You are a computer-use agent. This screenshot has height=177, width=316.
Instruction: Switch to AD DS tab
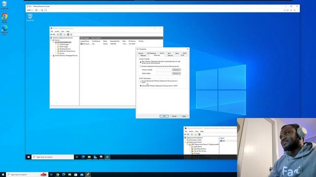coord(162,54)
